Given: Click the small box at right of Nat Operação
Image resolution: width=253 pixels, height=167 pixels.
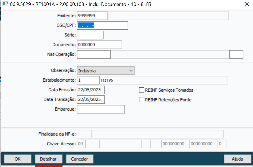Looking at the screenshot, I should (236, 55).
